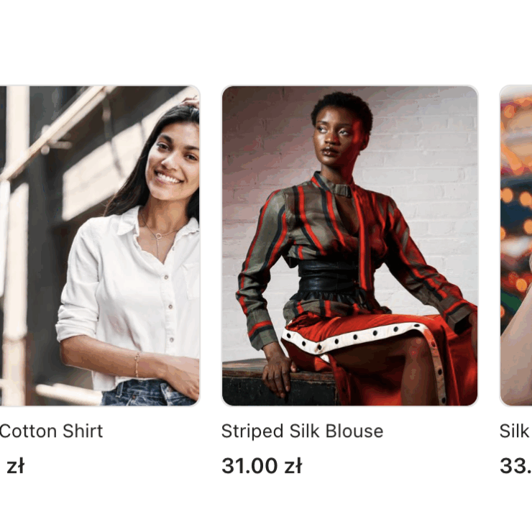
Task: Open the Cotton Shirt product photo
Action: click(100, 246)
